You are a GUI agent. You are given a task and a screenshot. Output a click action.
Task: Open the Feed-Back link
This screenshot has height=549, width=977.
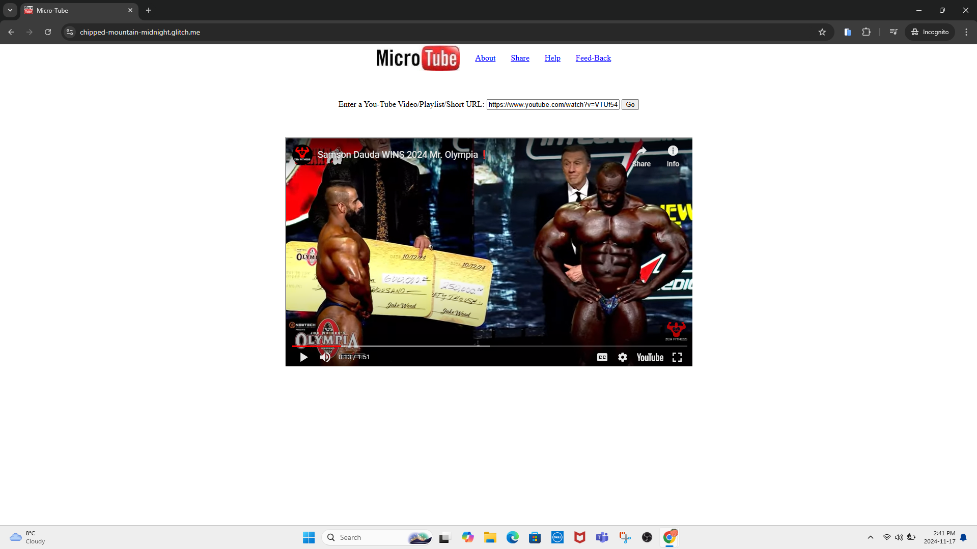point(593,58)
